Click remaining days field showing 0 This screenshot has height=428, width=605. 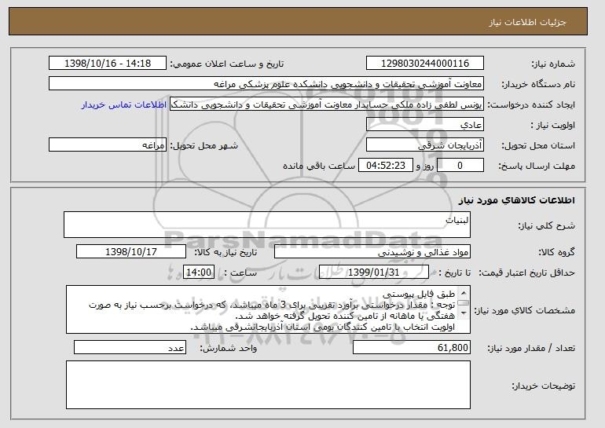(460, 166)
